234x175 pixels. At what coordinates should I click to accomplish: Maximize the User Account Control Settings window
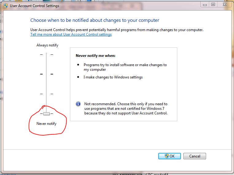tap(213, 5)
